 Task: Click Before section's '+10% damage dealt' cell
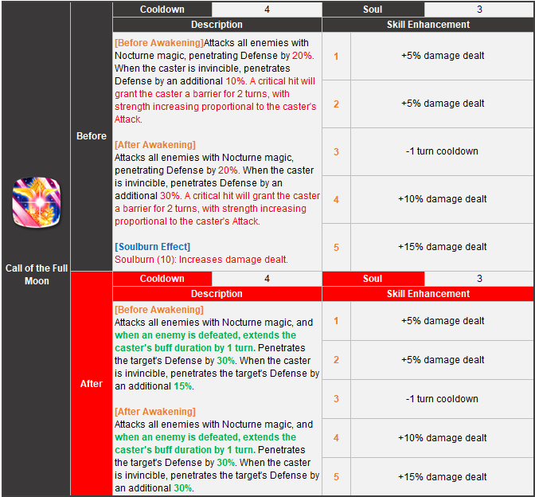tap(443, 199)
